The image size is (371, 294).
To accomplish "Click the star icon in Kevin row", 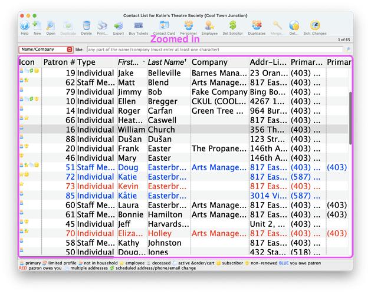I will point(22,184).
